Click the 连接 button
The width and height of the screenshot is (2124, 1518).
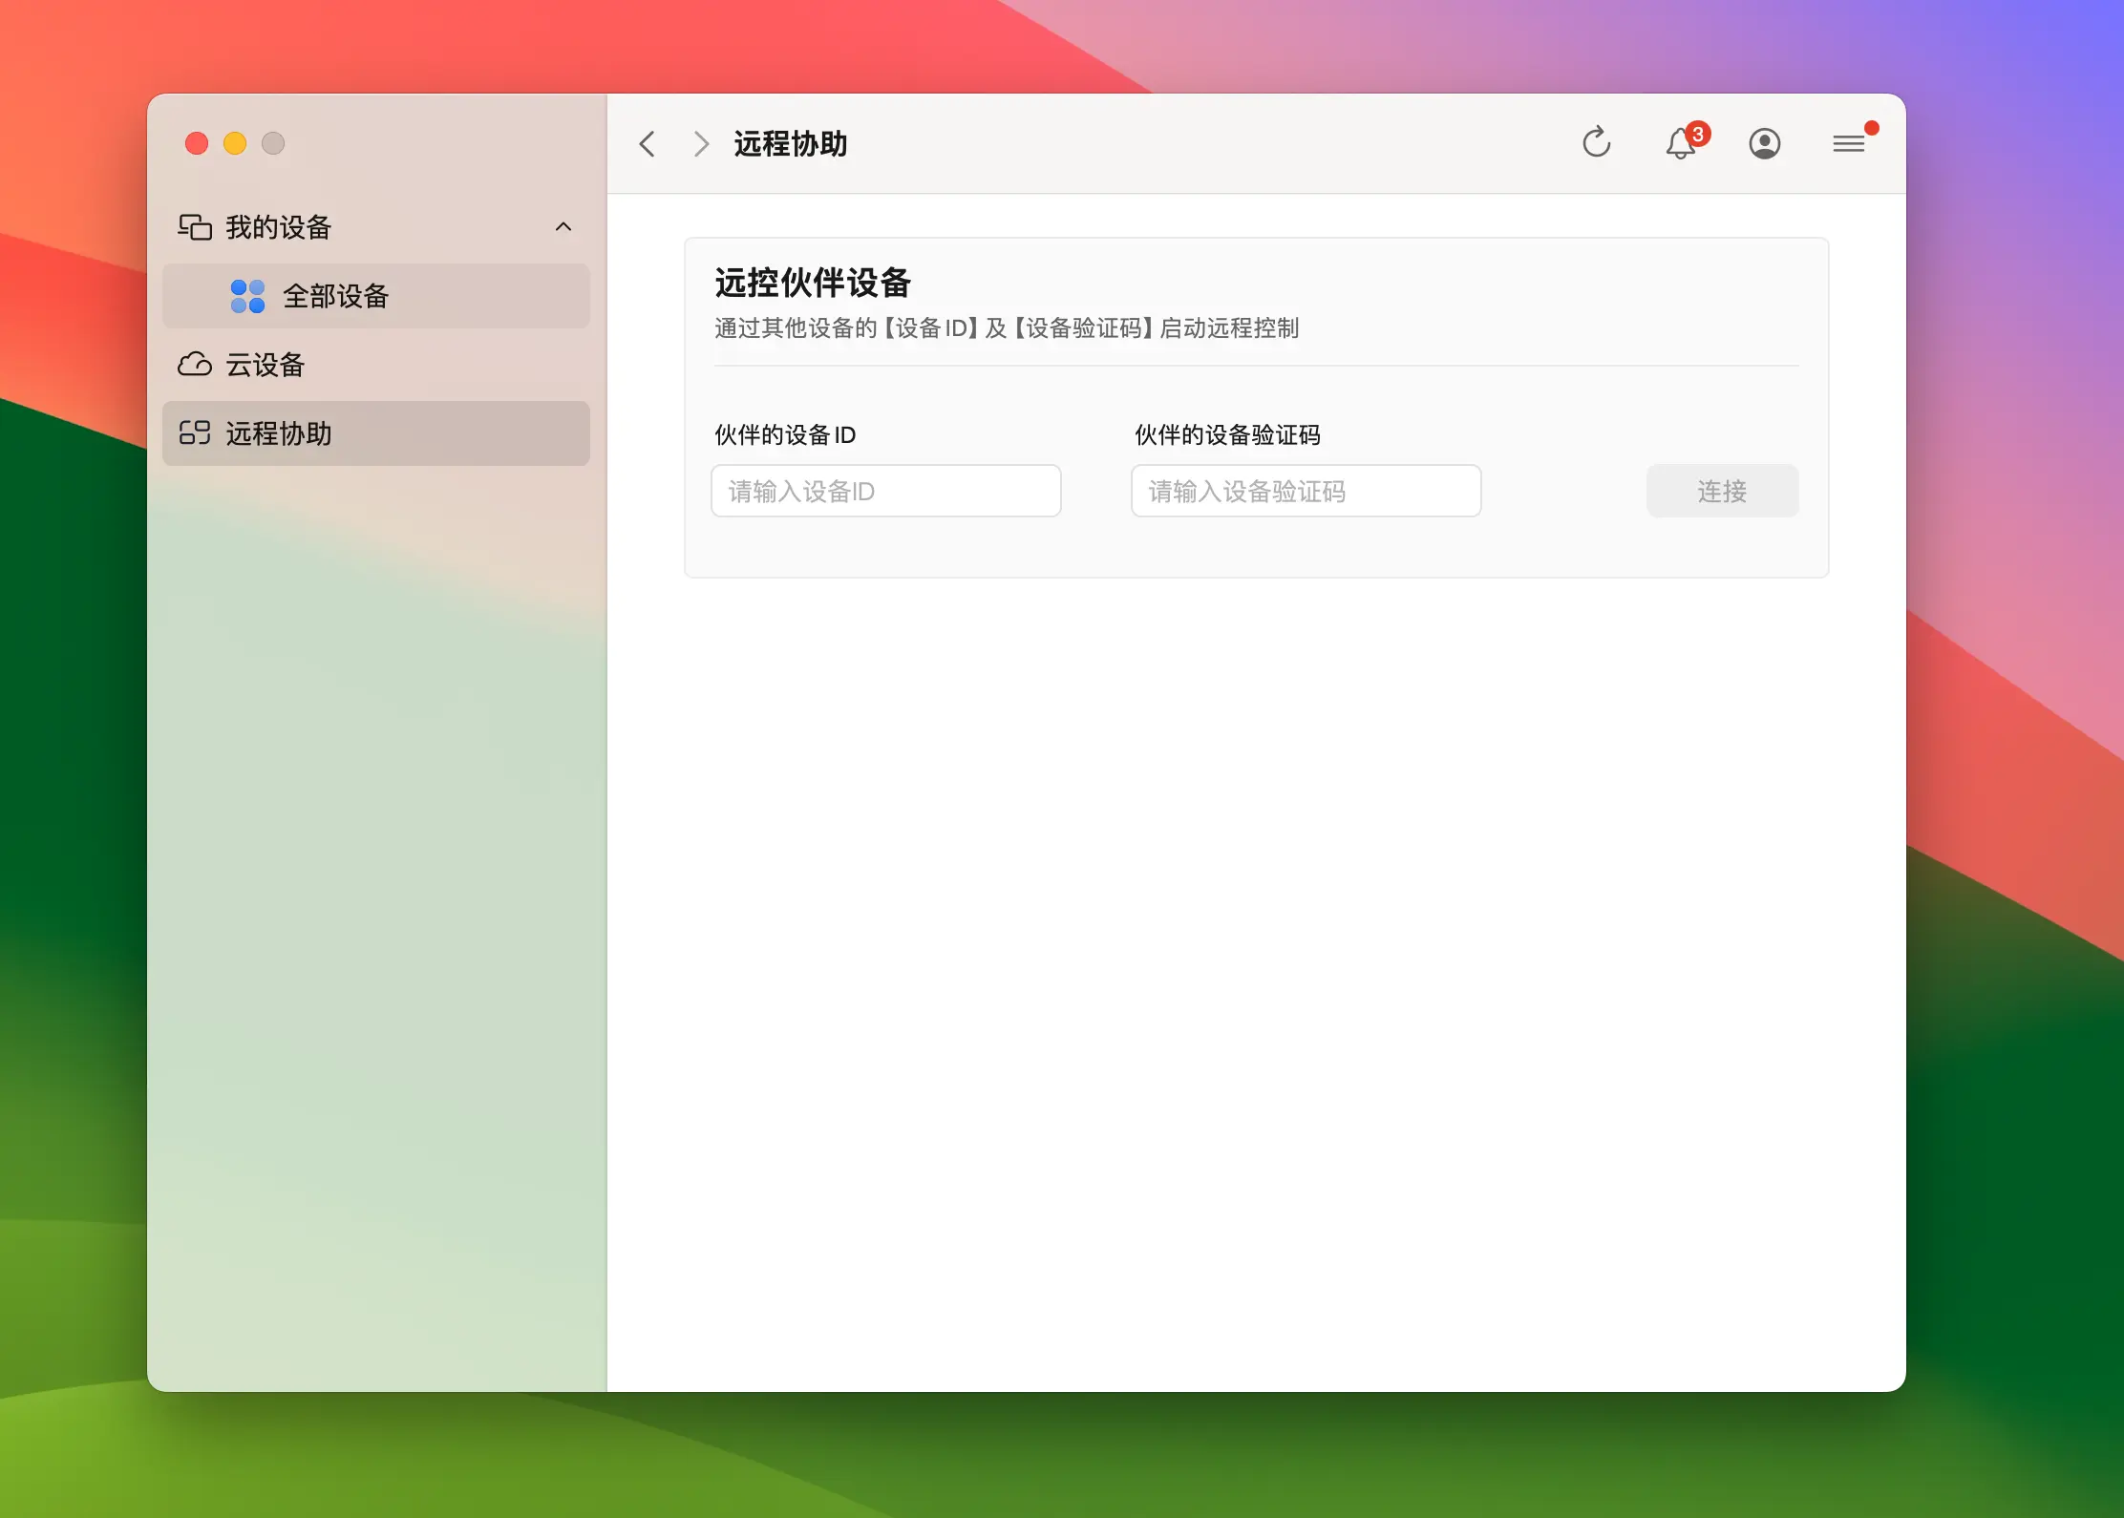pos(1722,491)
